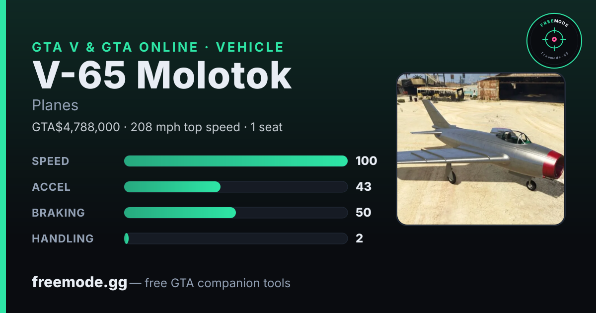Click the SPEED label

(51, 161)
